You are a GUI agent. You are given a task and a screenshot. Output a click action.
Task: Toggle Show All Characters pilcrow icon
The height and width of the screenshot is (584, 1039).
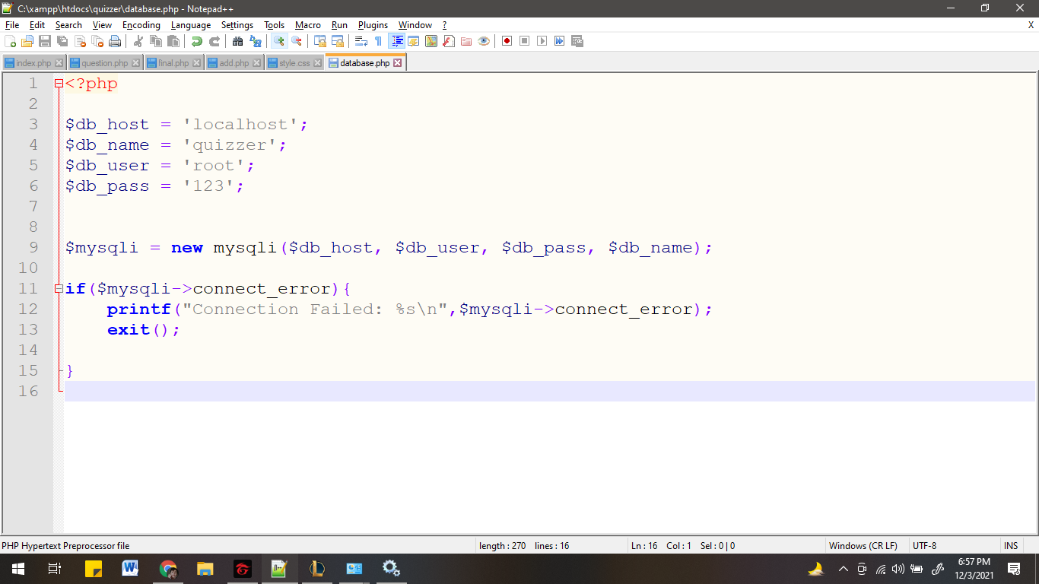click(x=379, y=41)
